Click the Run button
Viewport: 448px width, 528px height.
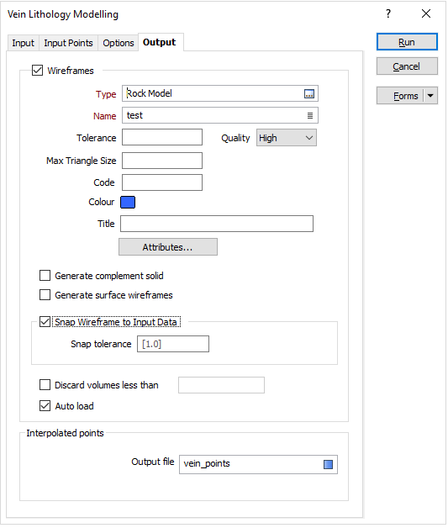pyautogui.click(x=408, y=42)
